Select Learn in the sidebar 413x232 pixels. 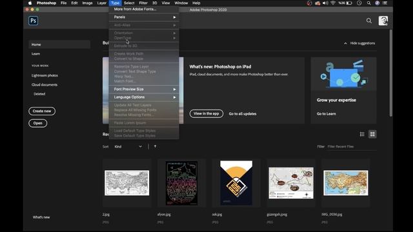36,54
